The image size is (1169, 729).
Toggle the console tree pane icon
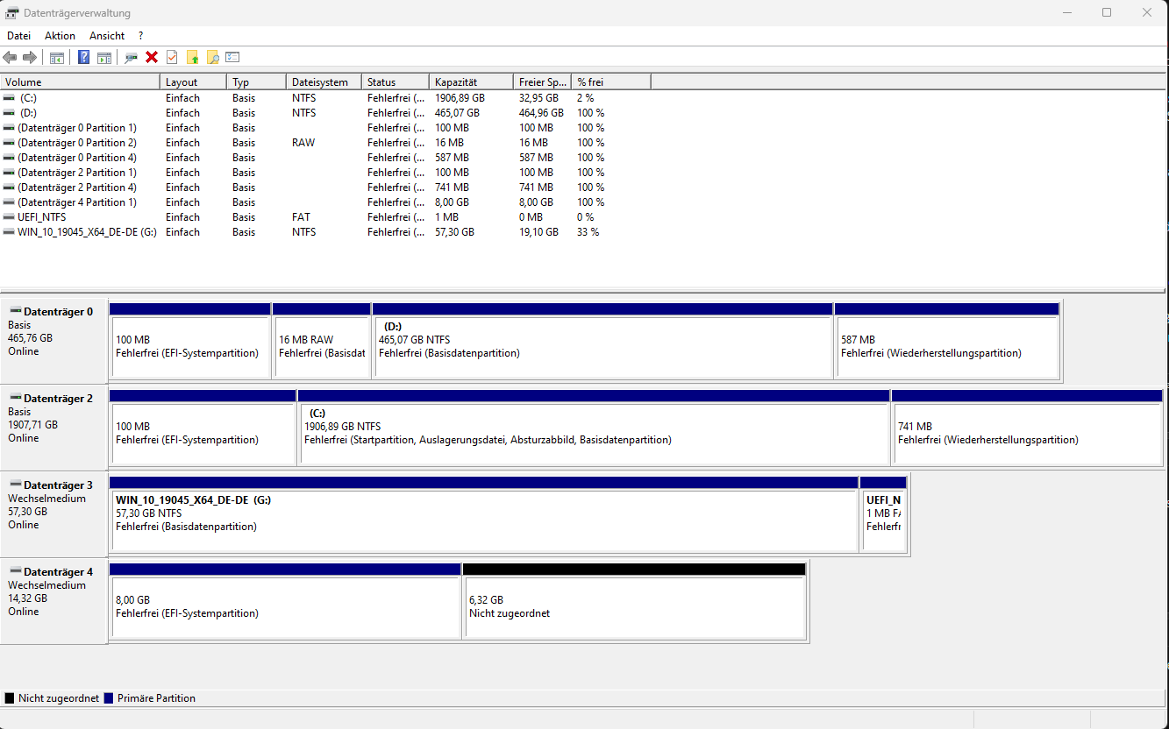(x=57, y=57)
